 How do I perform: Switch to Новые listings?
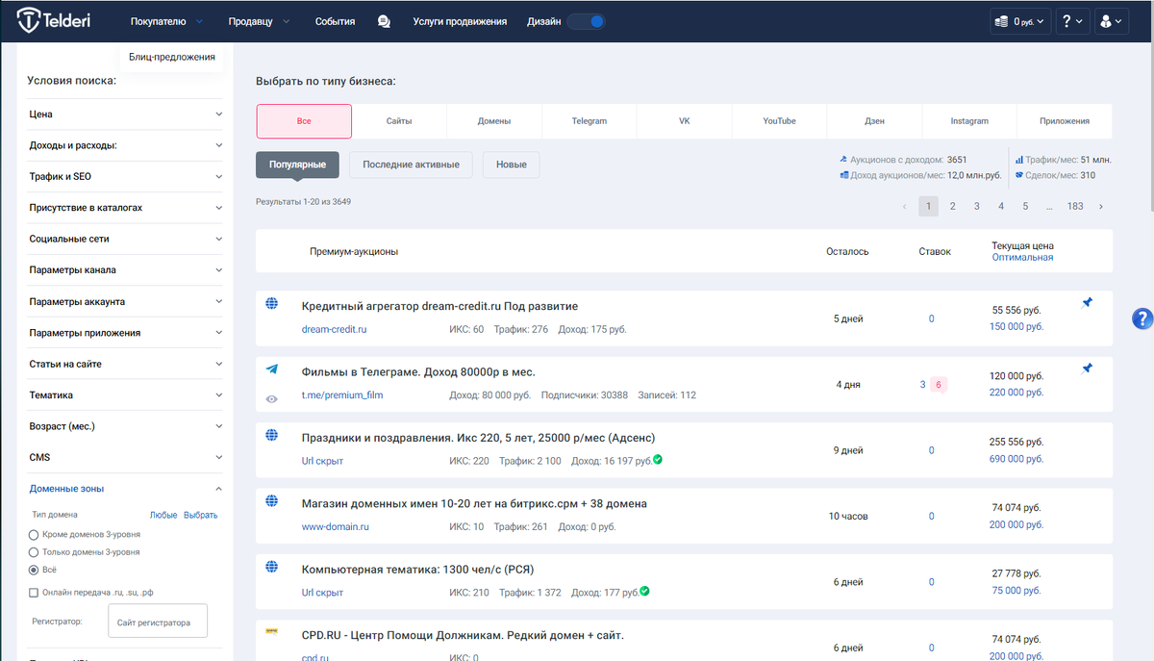tap(512, 165)
